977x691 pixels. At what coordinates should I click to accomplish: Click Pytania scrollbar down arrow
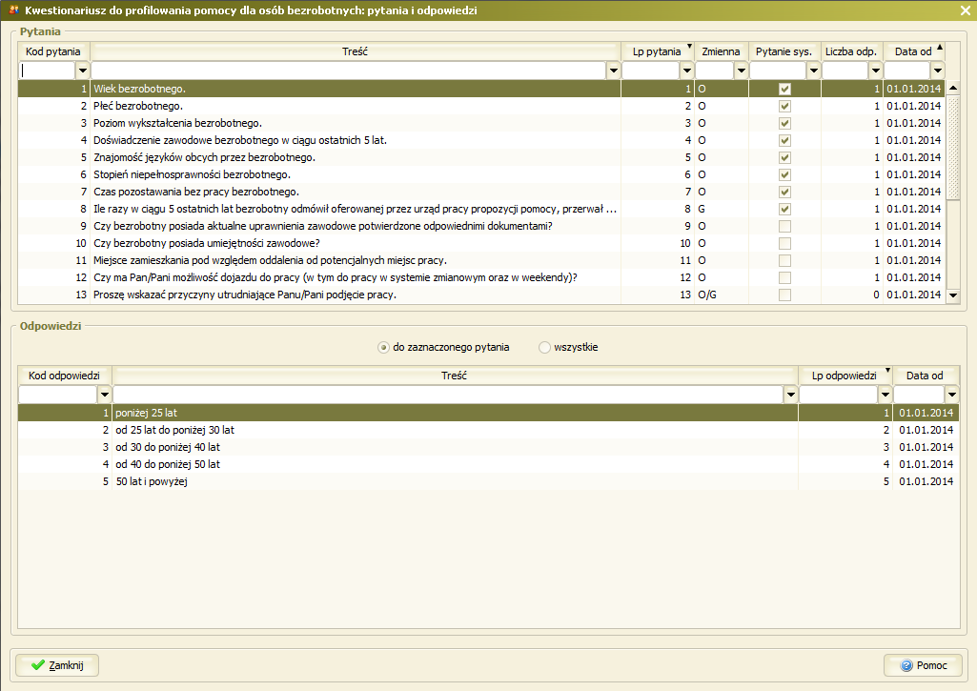click(953, 295)
